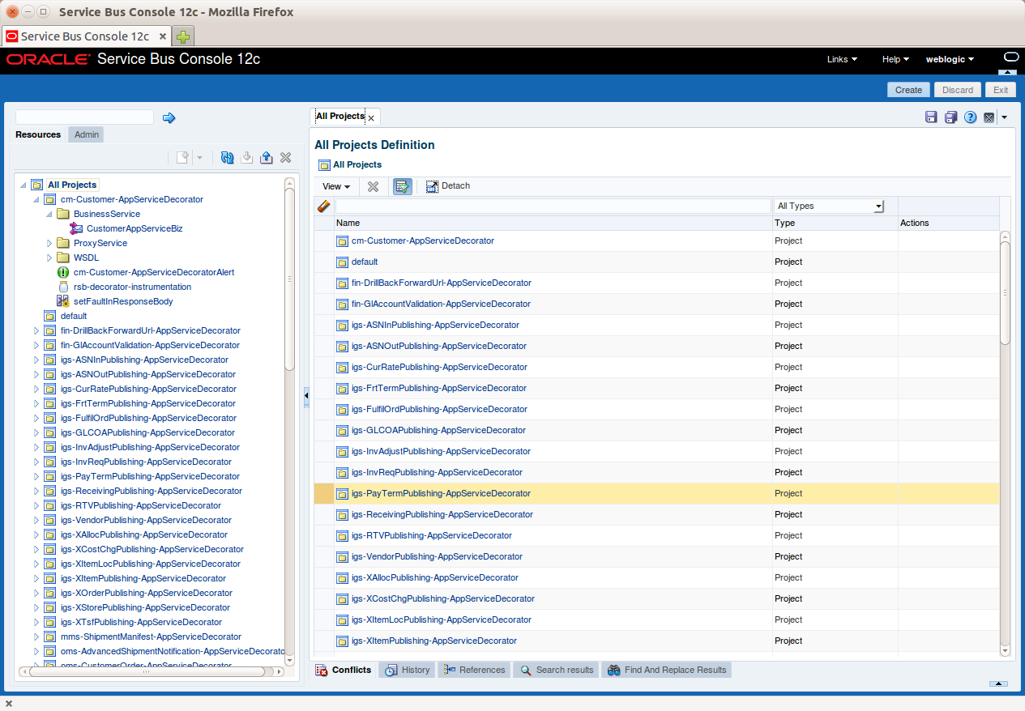1025x711 pixels.
Task: Click the Import download icon in Resources toolbar
Action: point(247,157)
